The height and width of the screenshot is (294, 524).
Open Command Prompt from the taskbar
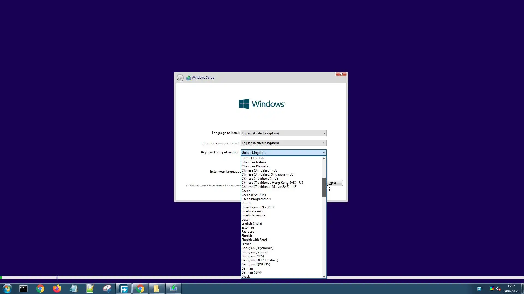click(23, 289)
